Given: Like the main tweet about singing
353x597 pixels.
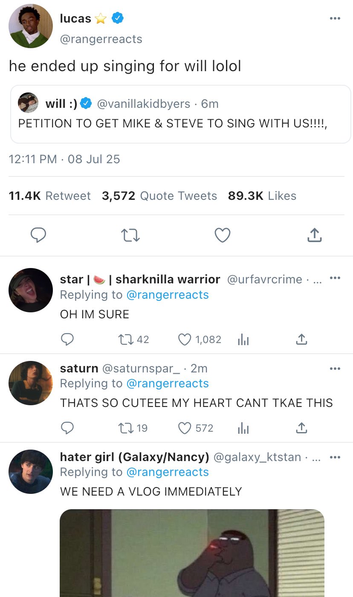Looking at the screenshot, I should coord(222,235).
